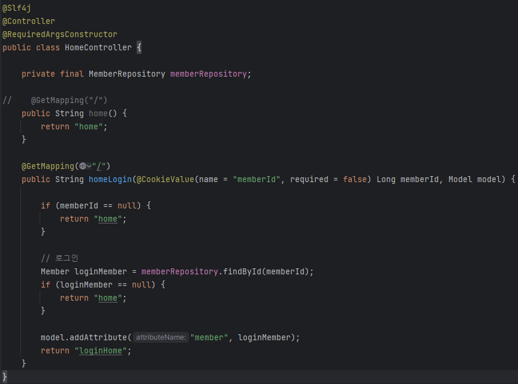The width and height of the screenshot is (518, 384).
Task: Click the @RequiredArgsConstructor annotation
Action: tap(60, 34)
